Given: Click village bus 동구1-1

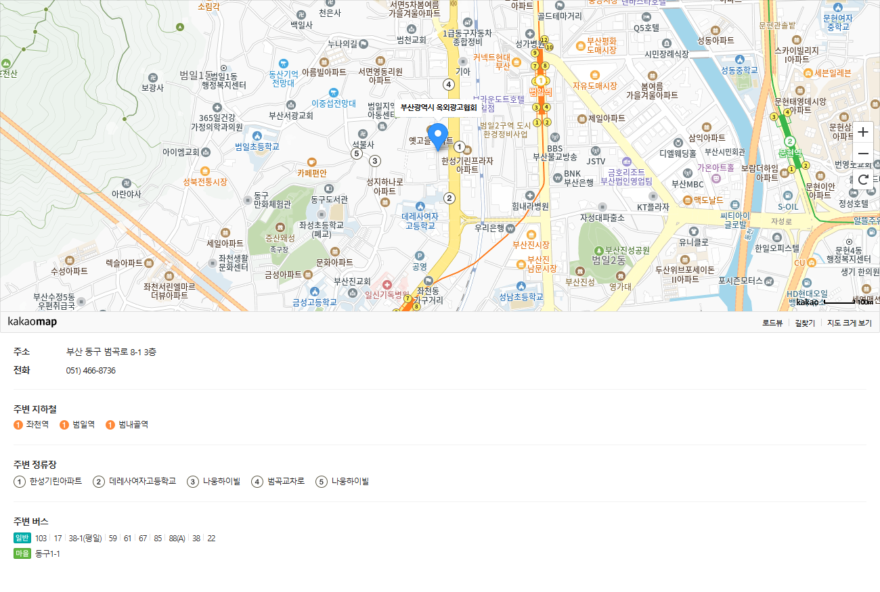Looking at the screenshot, I should pos(47,554).
